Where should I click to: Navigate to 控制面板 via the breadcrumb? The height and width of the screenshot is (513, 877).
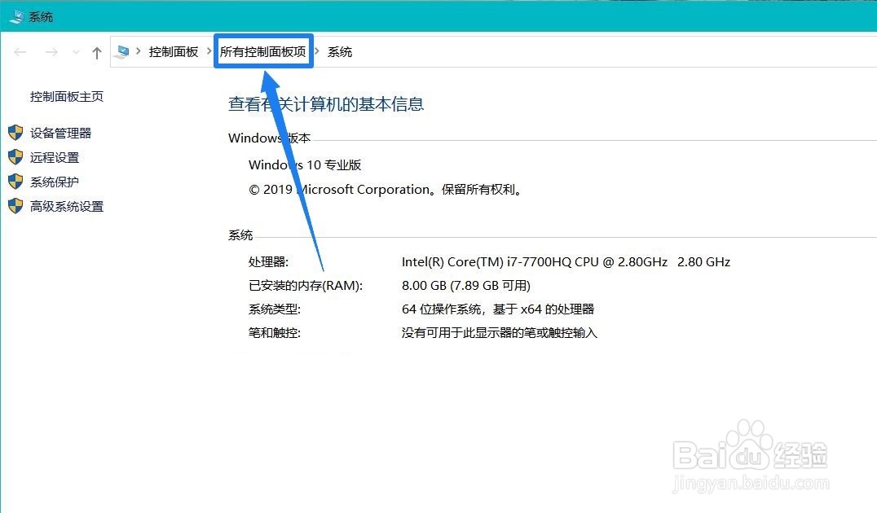(174, 51)
